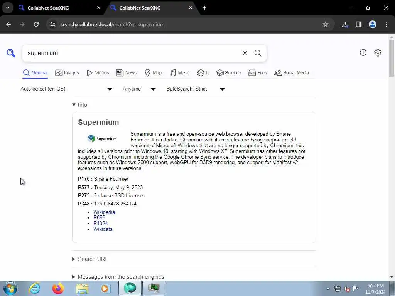
Task: Open the SafeSearch Strict dropdown
Action: click(196, 89)
